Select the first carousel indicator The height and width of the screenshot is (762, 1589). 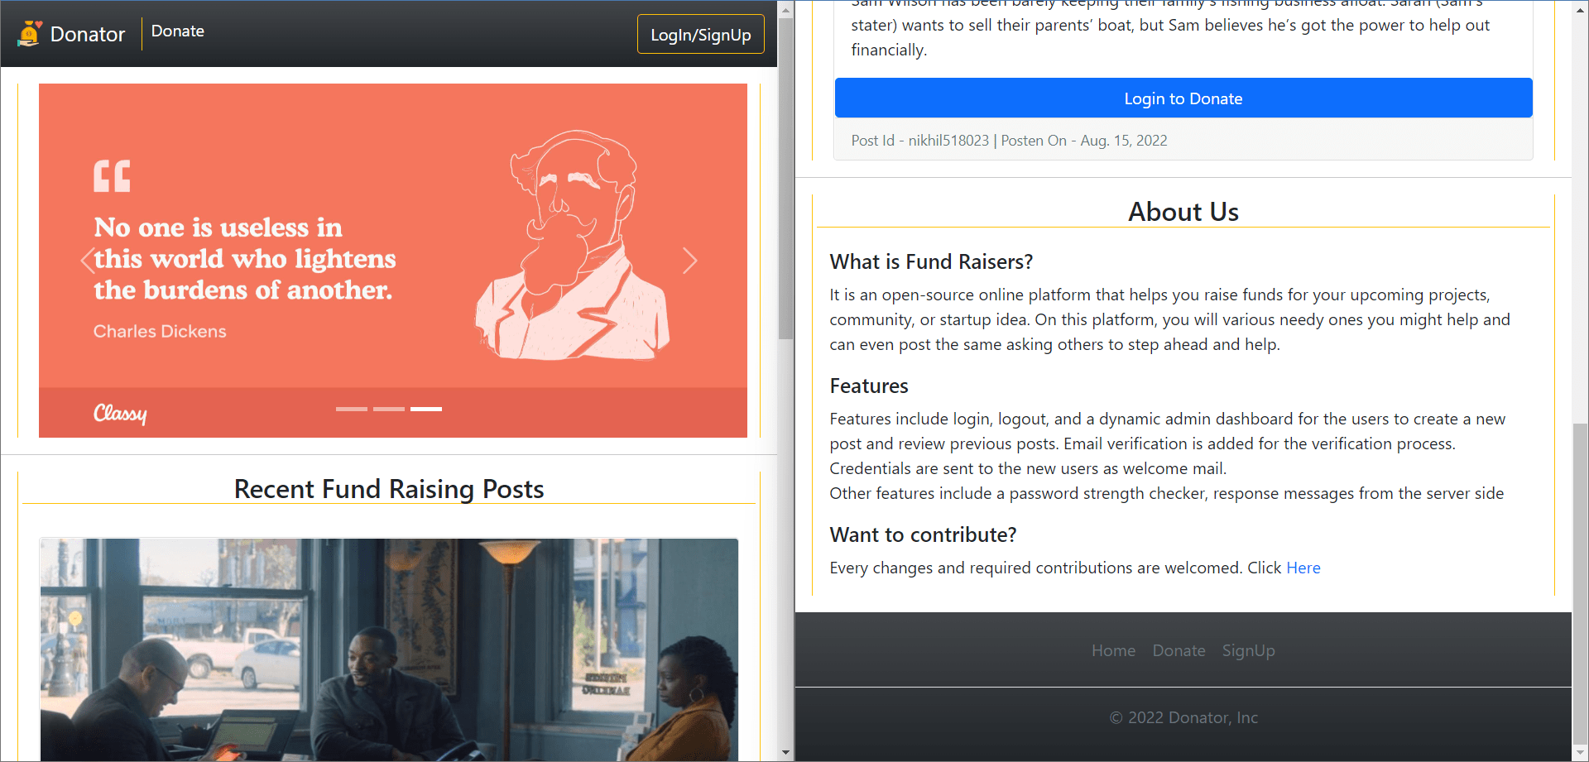351,409
